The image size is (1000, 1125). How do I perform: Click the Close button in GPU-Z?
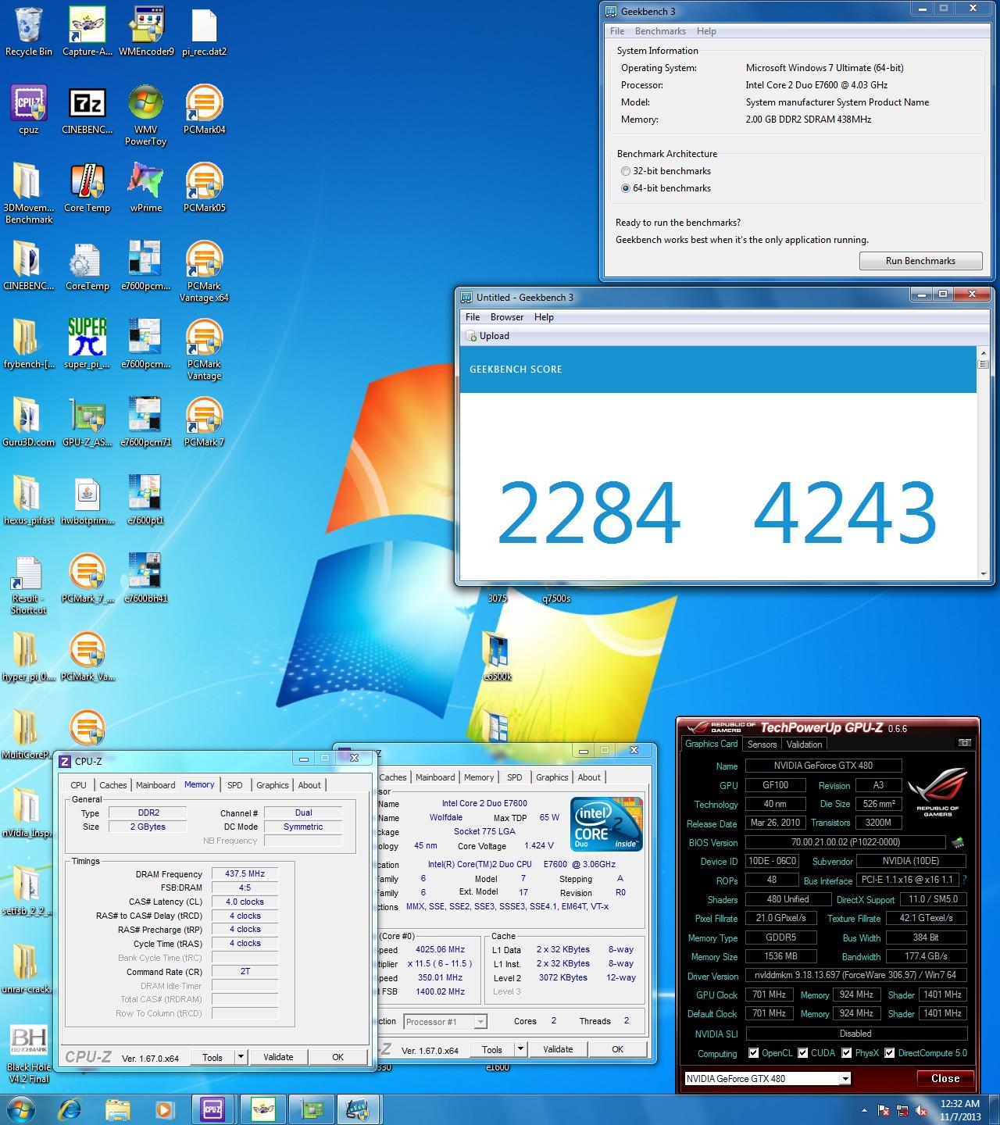(x=945, y=1078)
